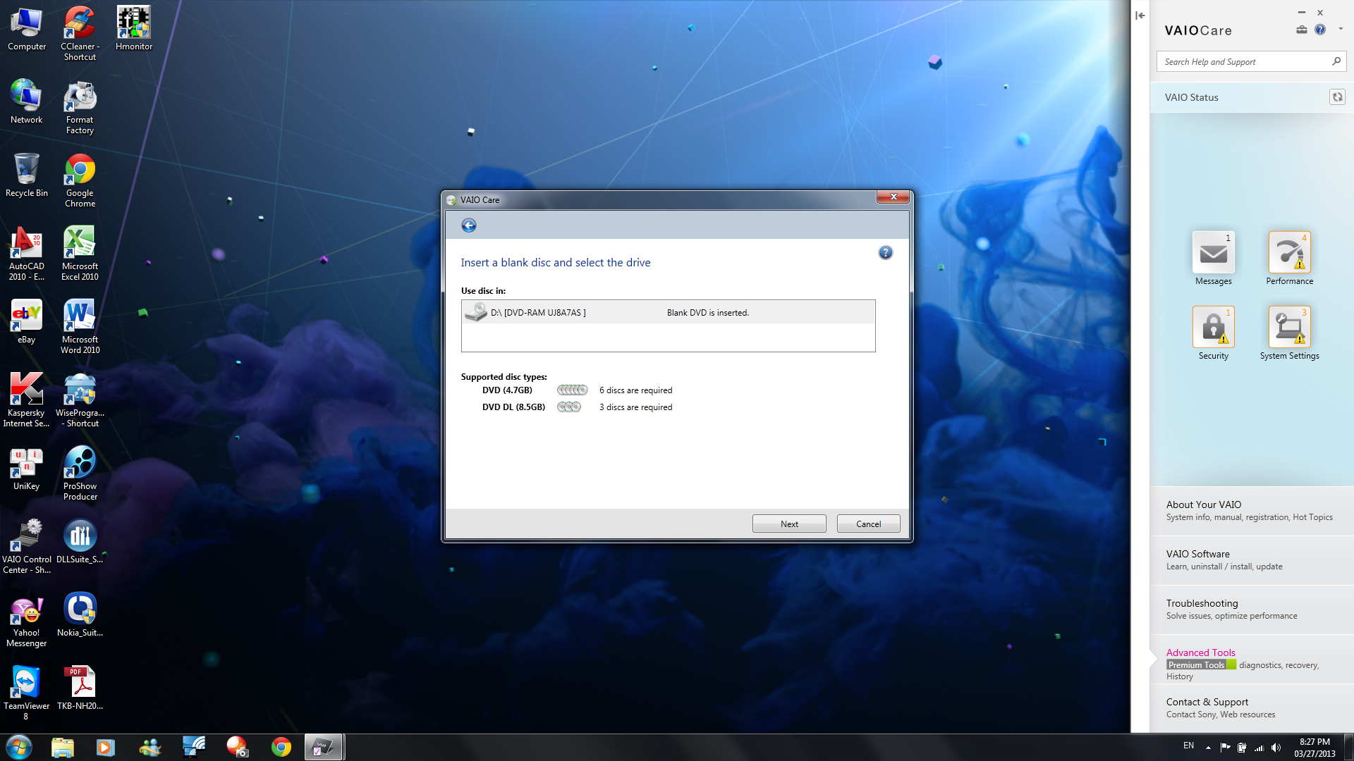The image size is (1354, 761).
Task: Open the DLLSuite desktop icon
Action: [x=80, y=543]
